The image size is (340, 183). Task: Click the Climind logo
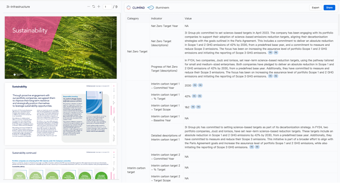136,7
